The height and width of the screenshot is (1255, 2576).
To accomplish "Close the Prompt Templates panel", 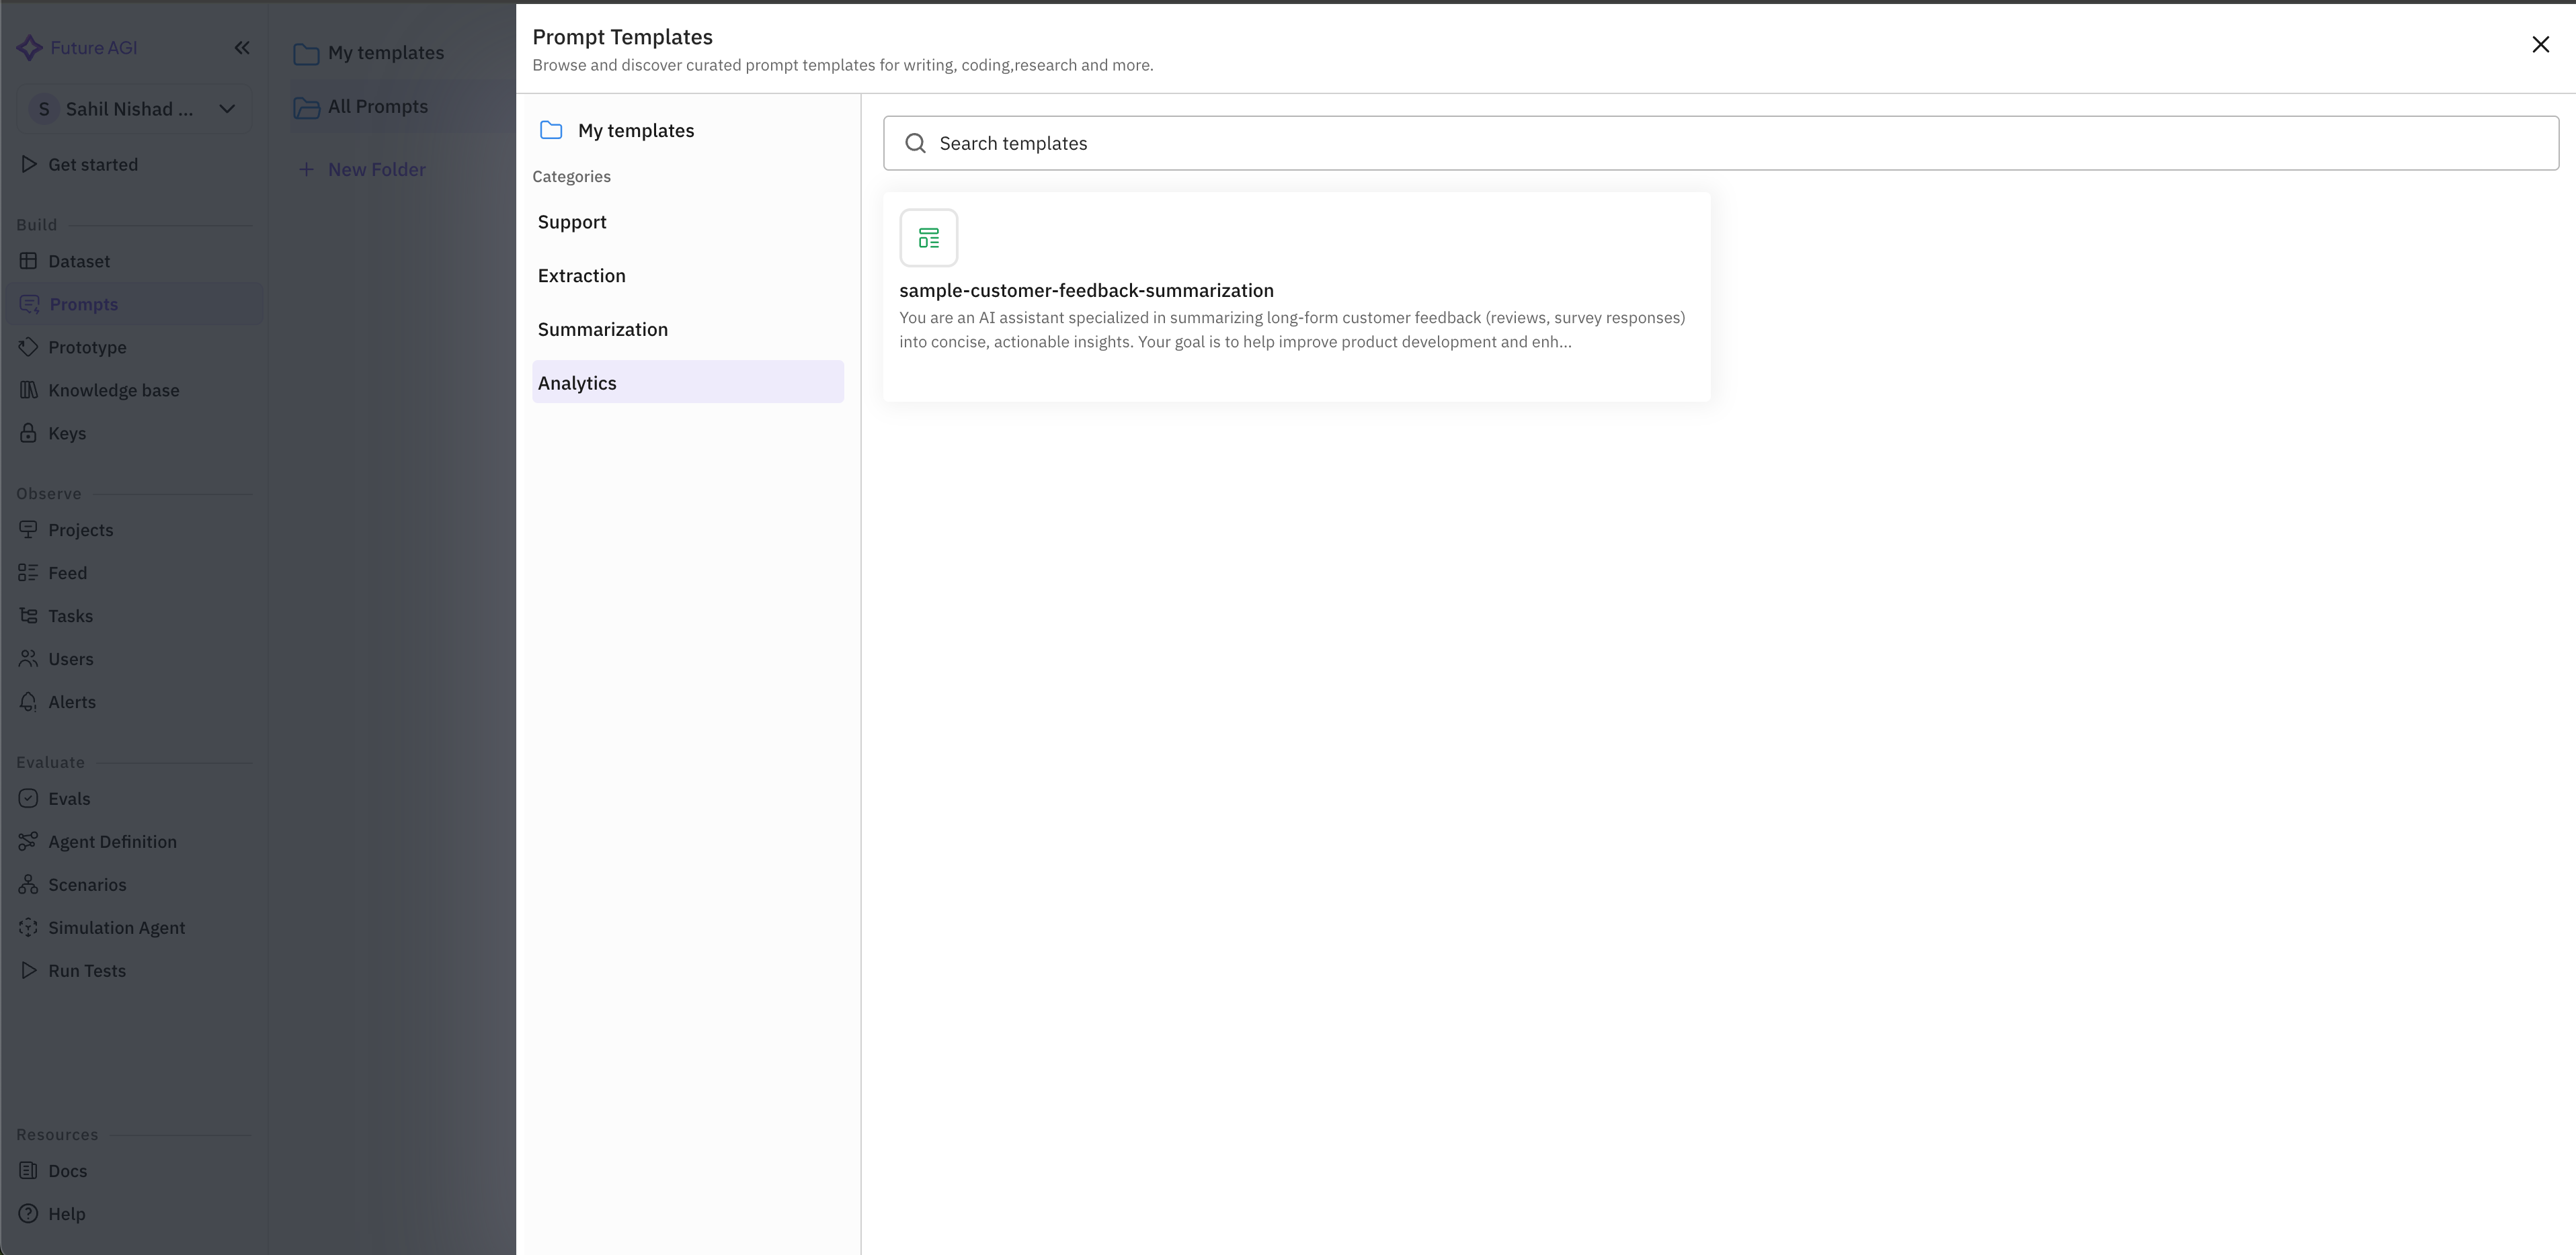I will click(2540, 44).
